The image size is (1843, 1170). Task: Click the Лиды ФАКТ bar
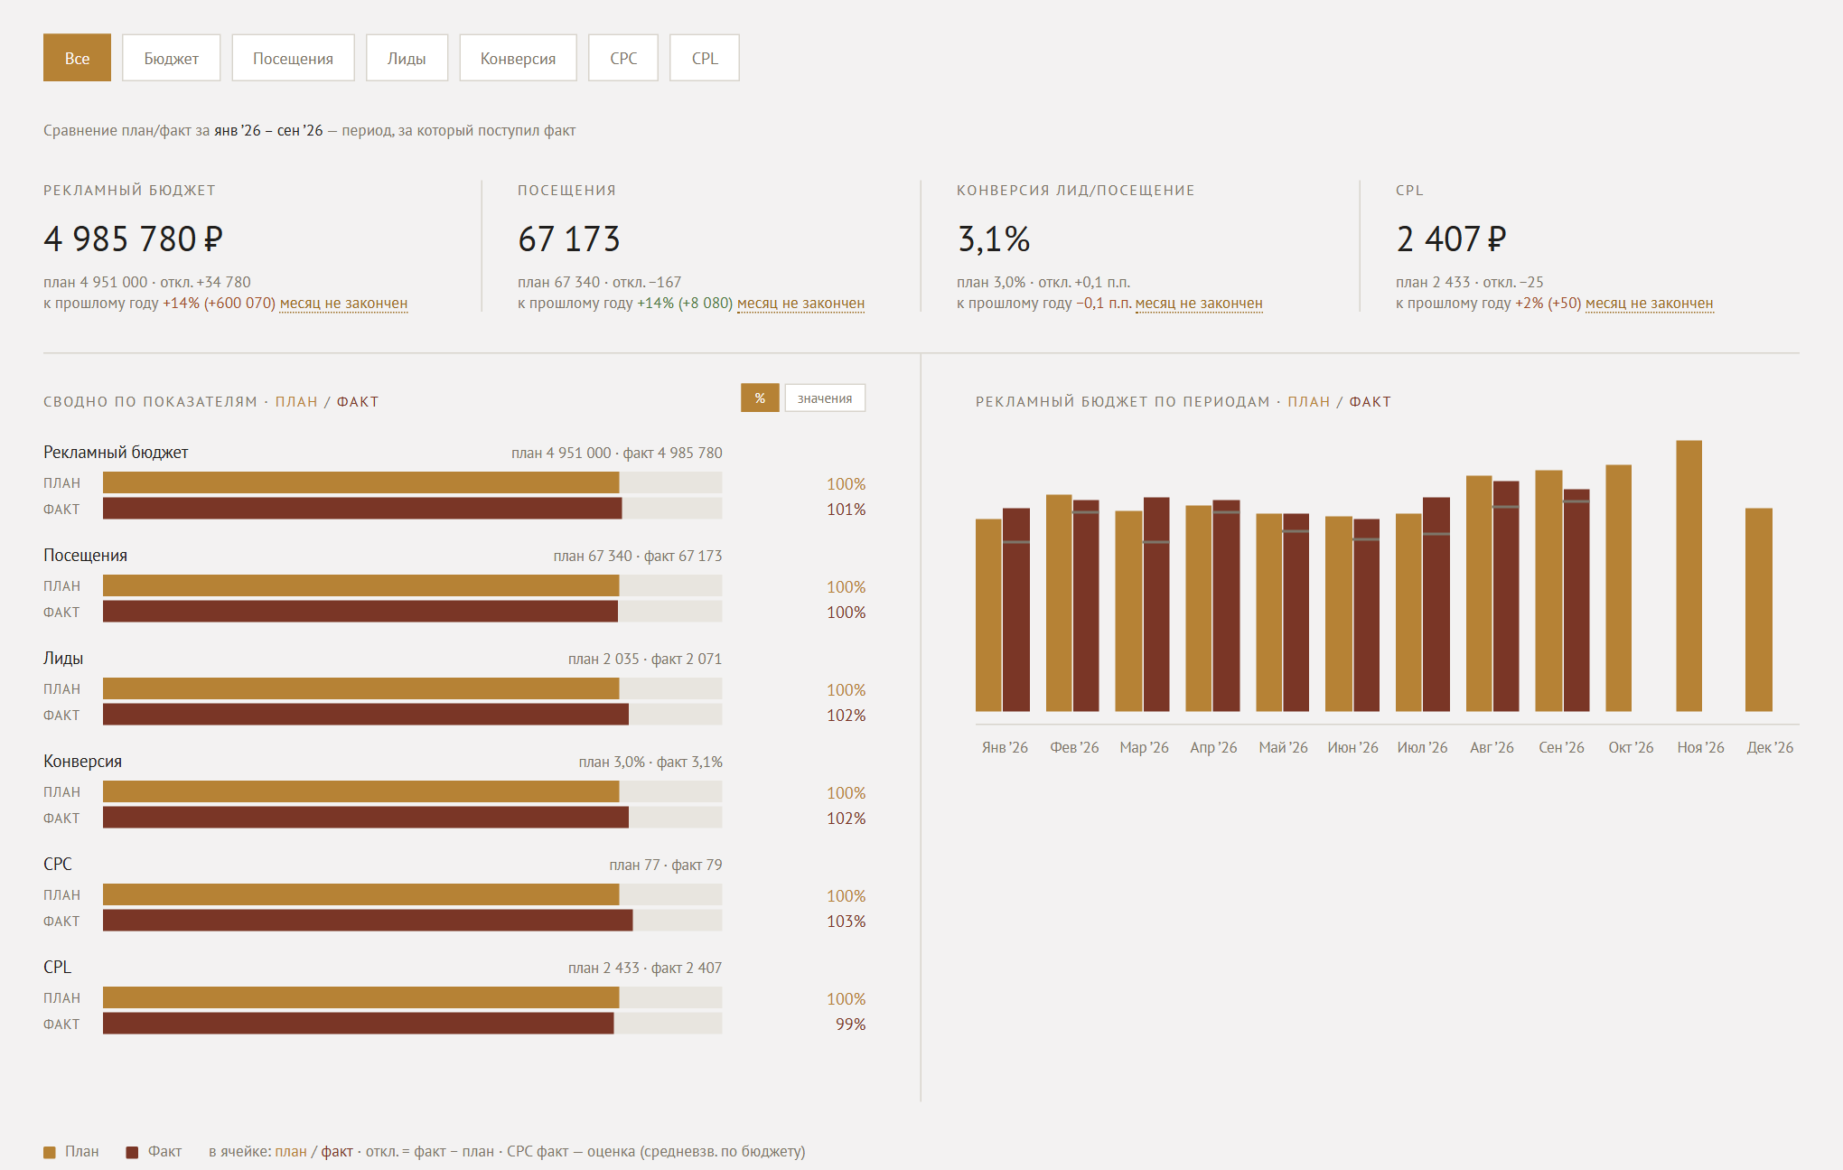tap(412, 715)
